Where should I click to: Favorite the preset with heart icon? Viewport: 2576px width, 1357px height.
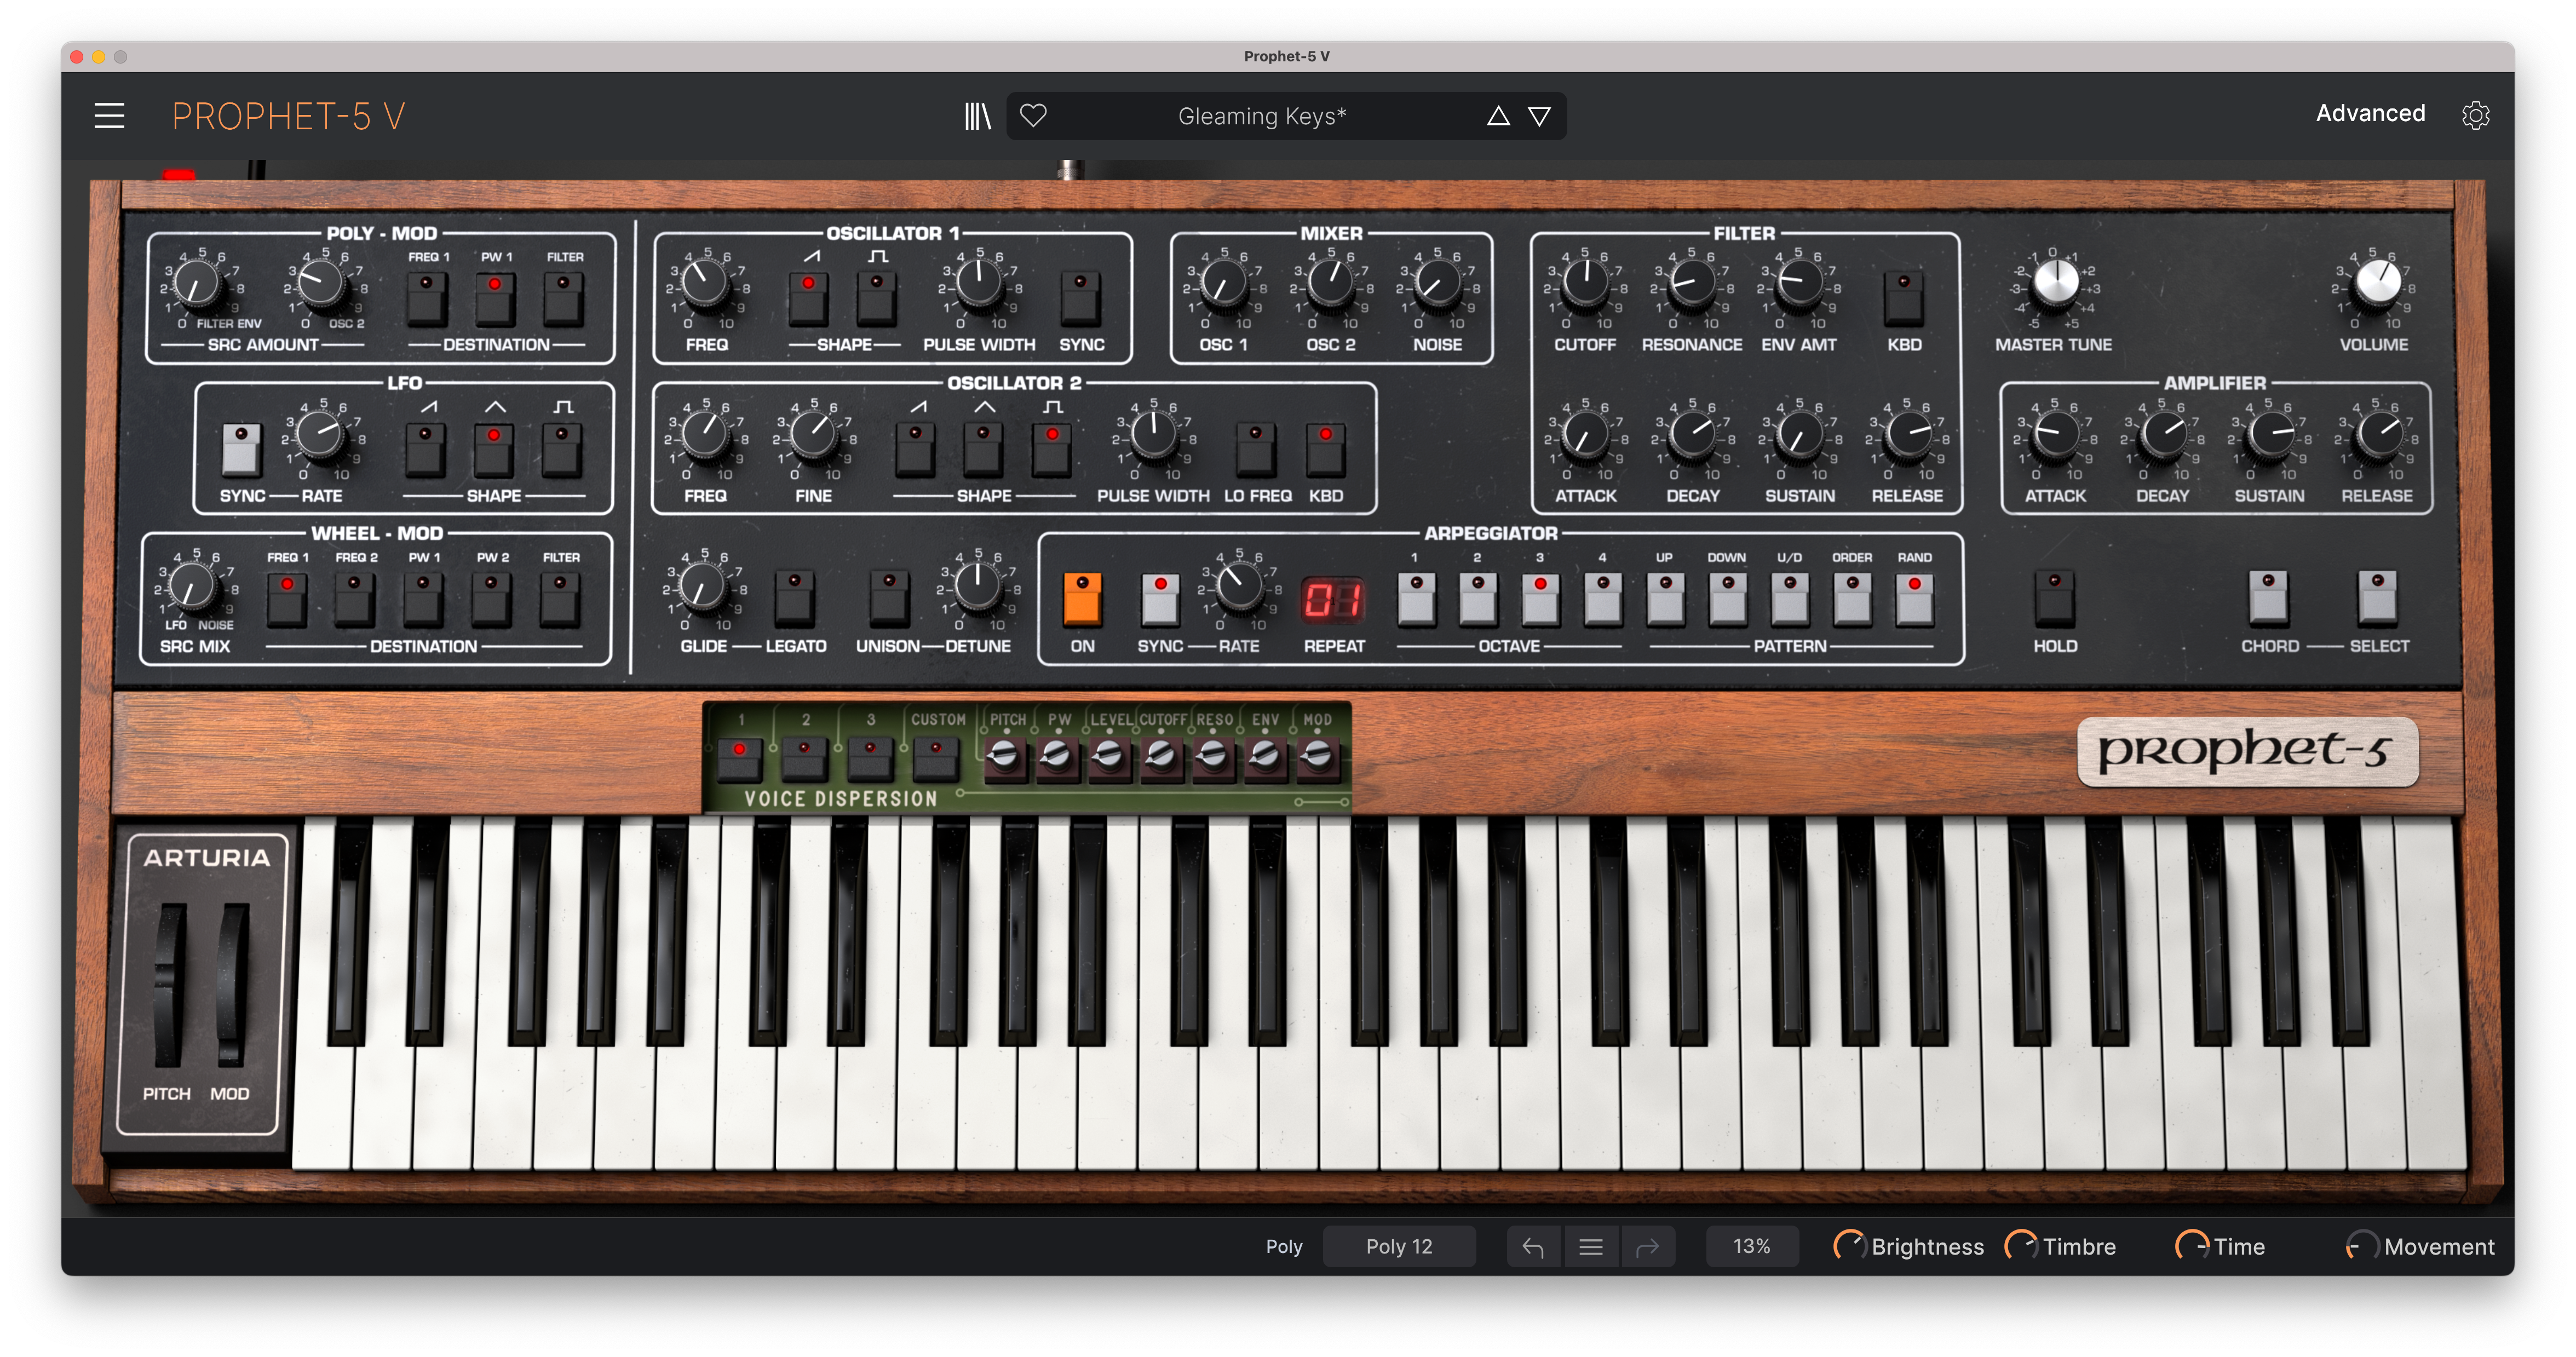[x=1033, y=116]
